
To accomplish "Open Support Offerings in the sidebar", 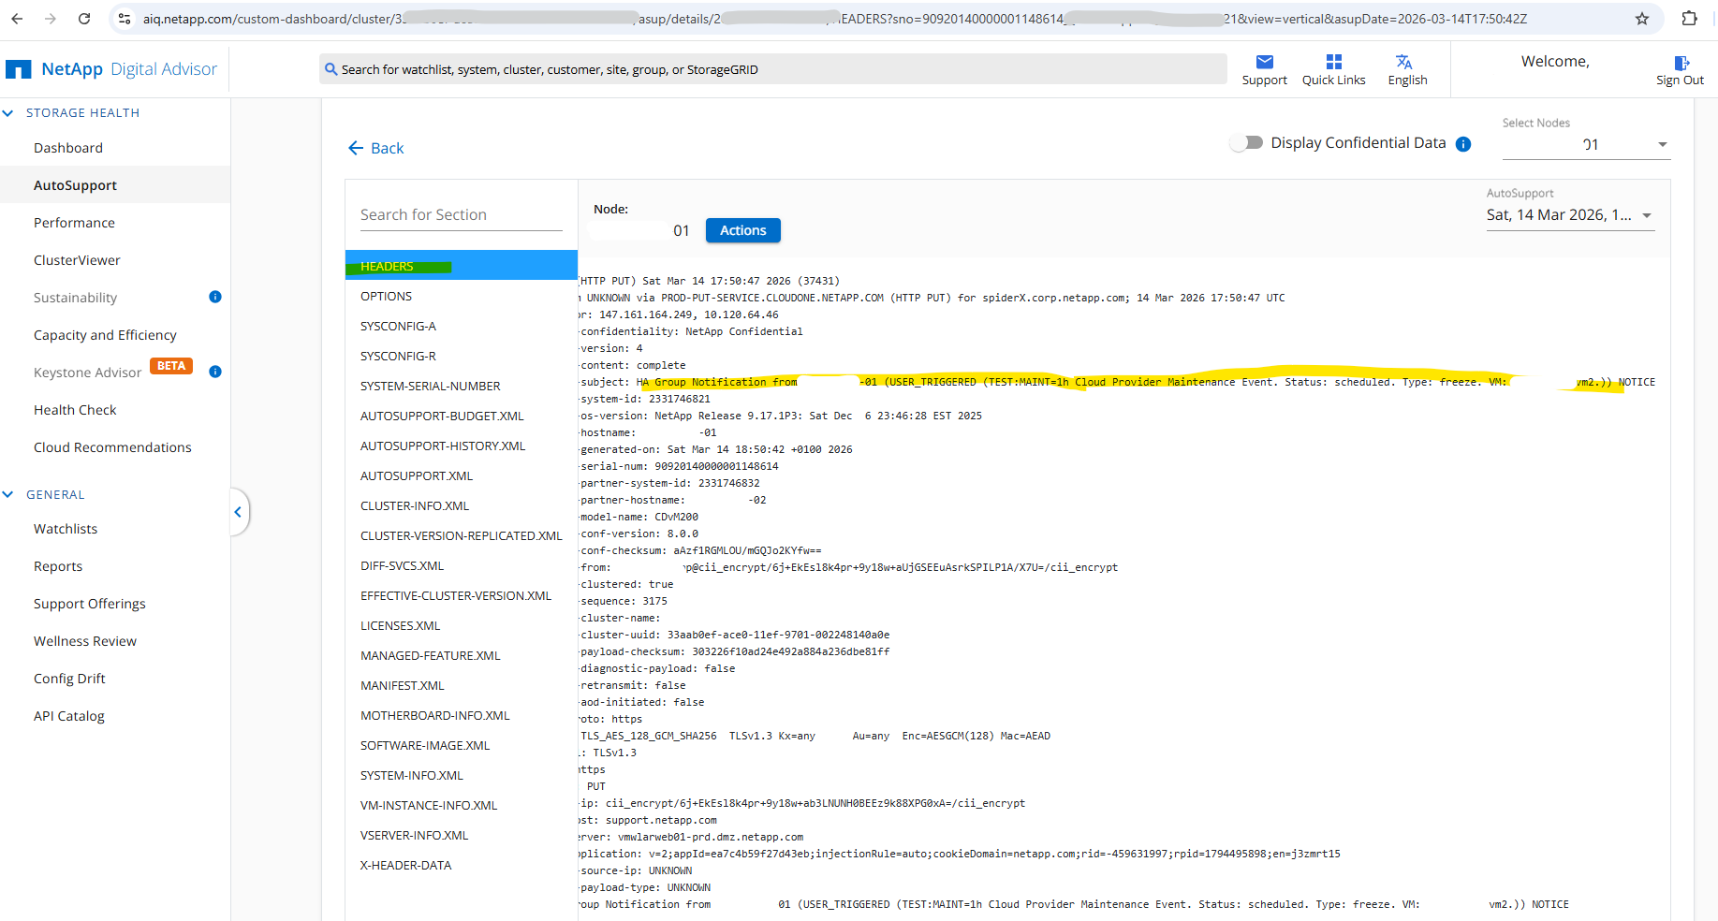I will click(x=90, y=604).
